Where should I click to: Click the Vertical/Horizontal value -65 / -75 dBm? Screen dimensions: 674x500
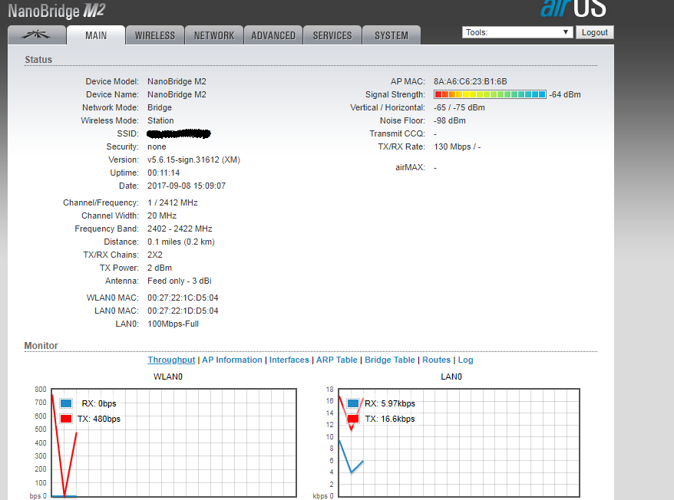tap(459, 108)
